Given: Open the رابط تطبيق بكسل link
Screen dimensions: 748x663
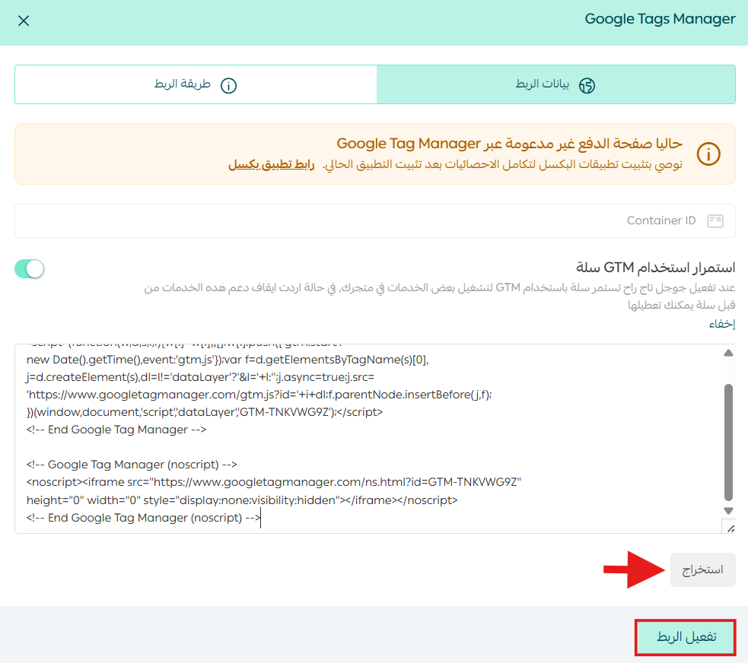Looking at the screenshot, I should pos(272,164).
